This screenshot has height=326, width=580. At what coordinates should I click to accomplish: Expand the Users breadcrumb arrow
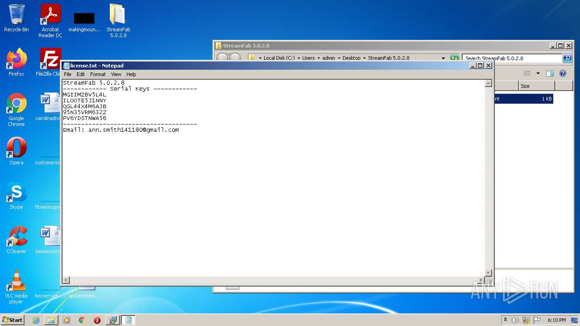click(319, 58)
